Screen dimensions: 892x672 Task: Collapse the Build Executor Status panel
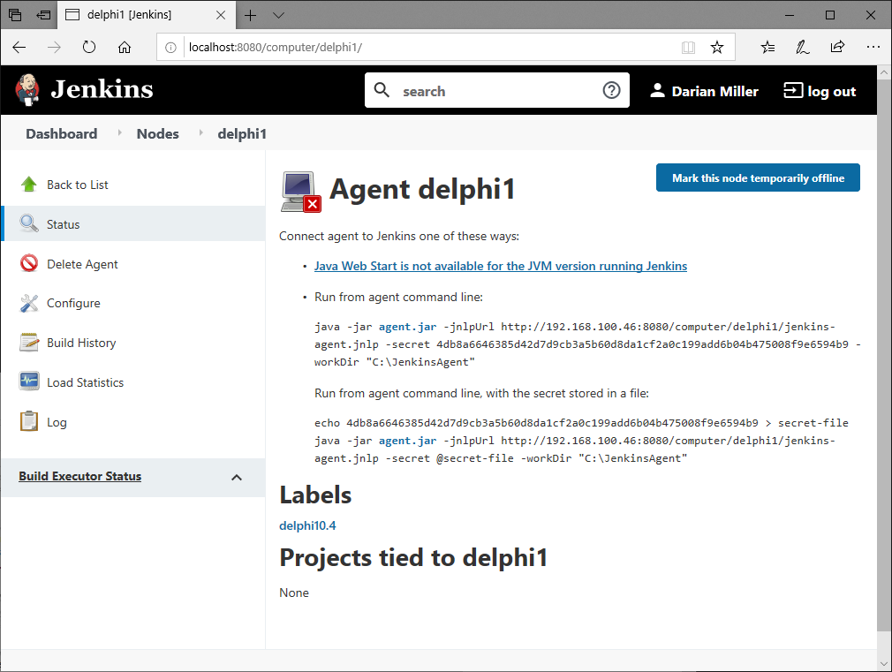[x=236, y=477]
